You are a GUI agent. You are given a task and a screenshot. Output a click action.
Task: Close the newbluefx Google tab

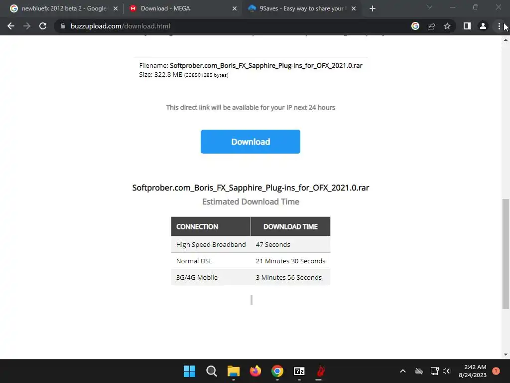[116, 8]
